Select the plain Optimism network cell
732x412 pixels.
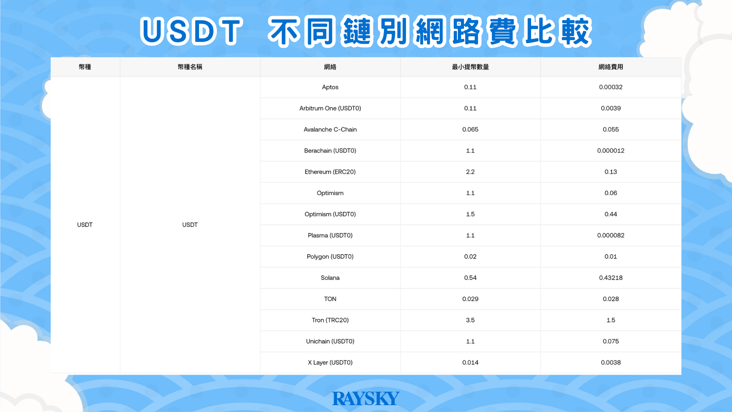[330, 193]
